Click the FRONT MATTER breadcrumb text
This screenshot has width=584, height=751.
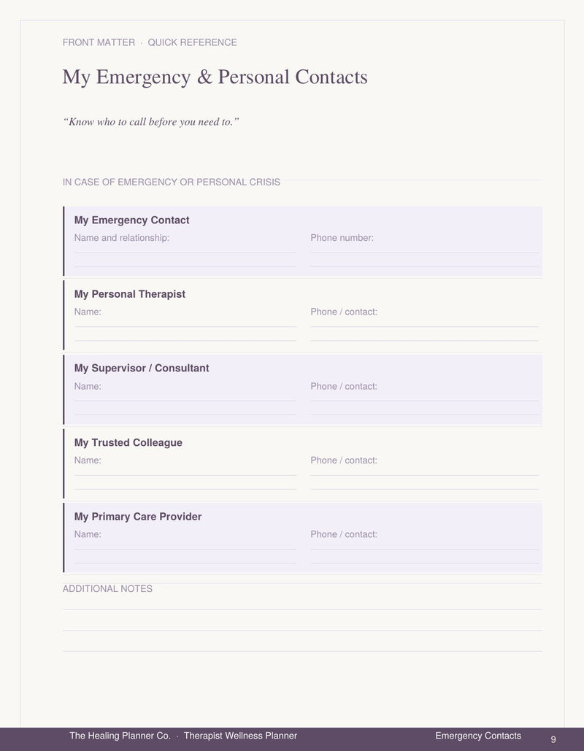coord(99,42)
